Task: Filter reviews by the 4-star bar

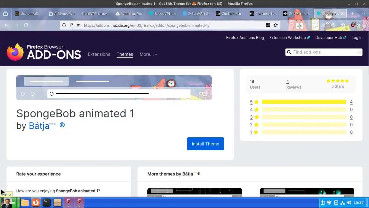Action: click(304, 109)
